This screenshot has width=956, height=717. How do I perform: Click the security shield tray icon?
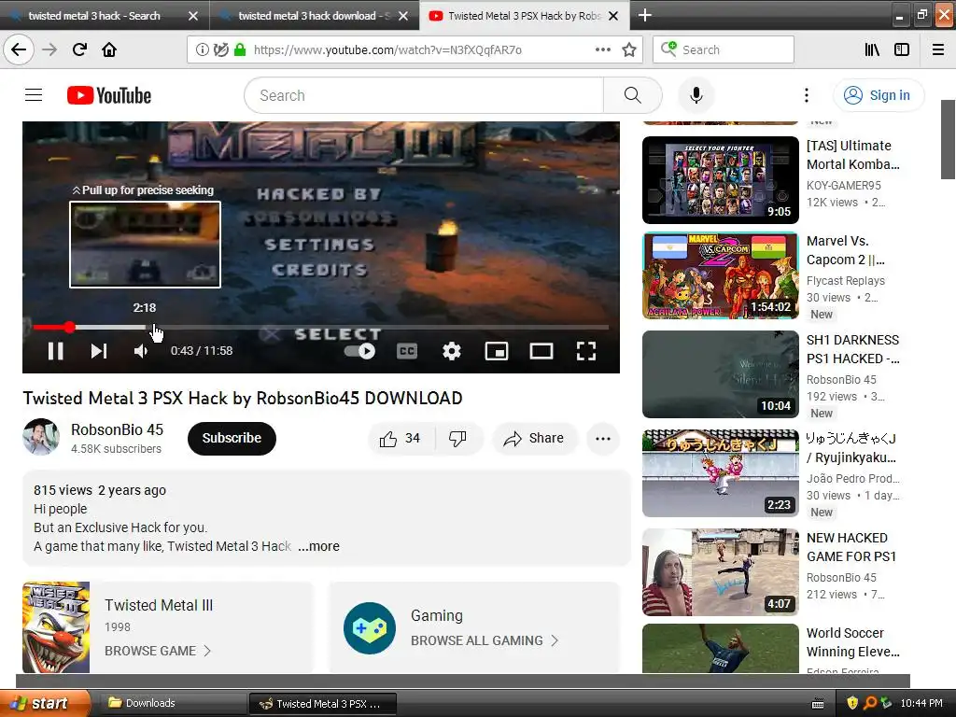[x=851, y=703]
